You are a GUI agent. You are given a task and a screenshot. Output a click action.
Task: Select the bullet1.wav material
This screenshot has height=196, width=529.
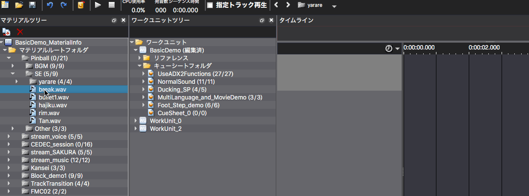point(53,97)
